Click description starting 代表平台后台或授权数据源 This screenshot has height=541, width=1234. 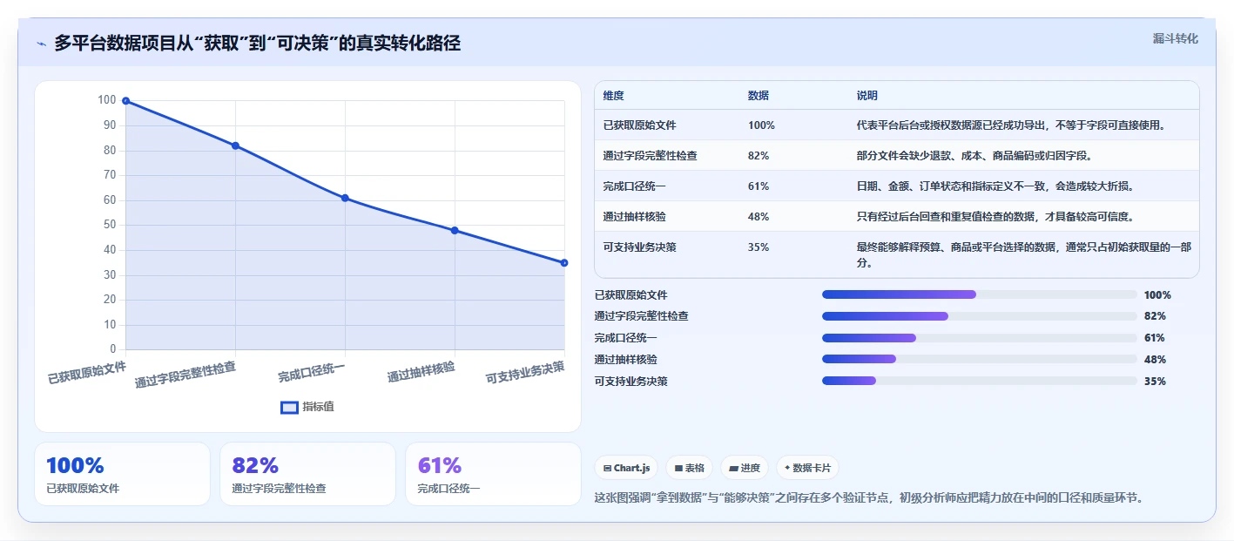click(1011, 125)
